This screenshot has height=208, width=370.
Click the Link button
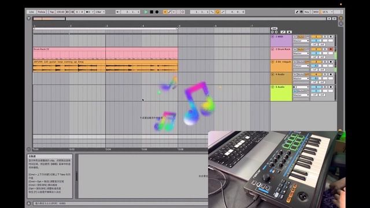pyautogui.click(x=31, y=12)
